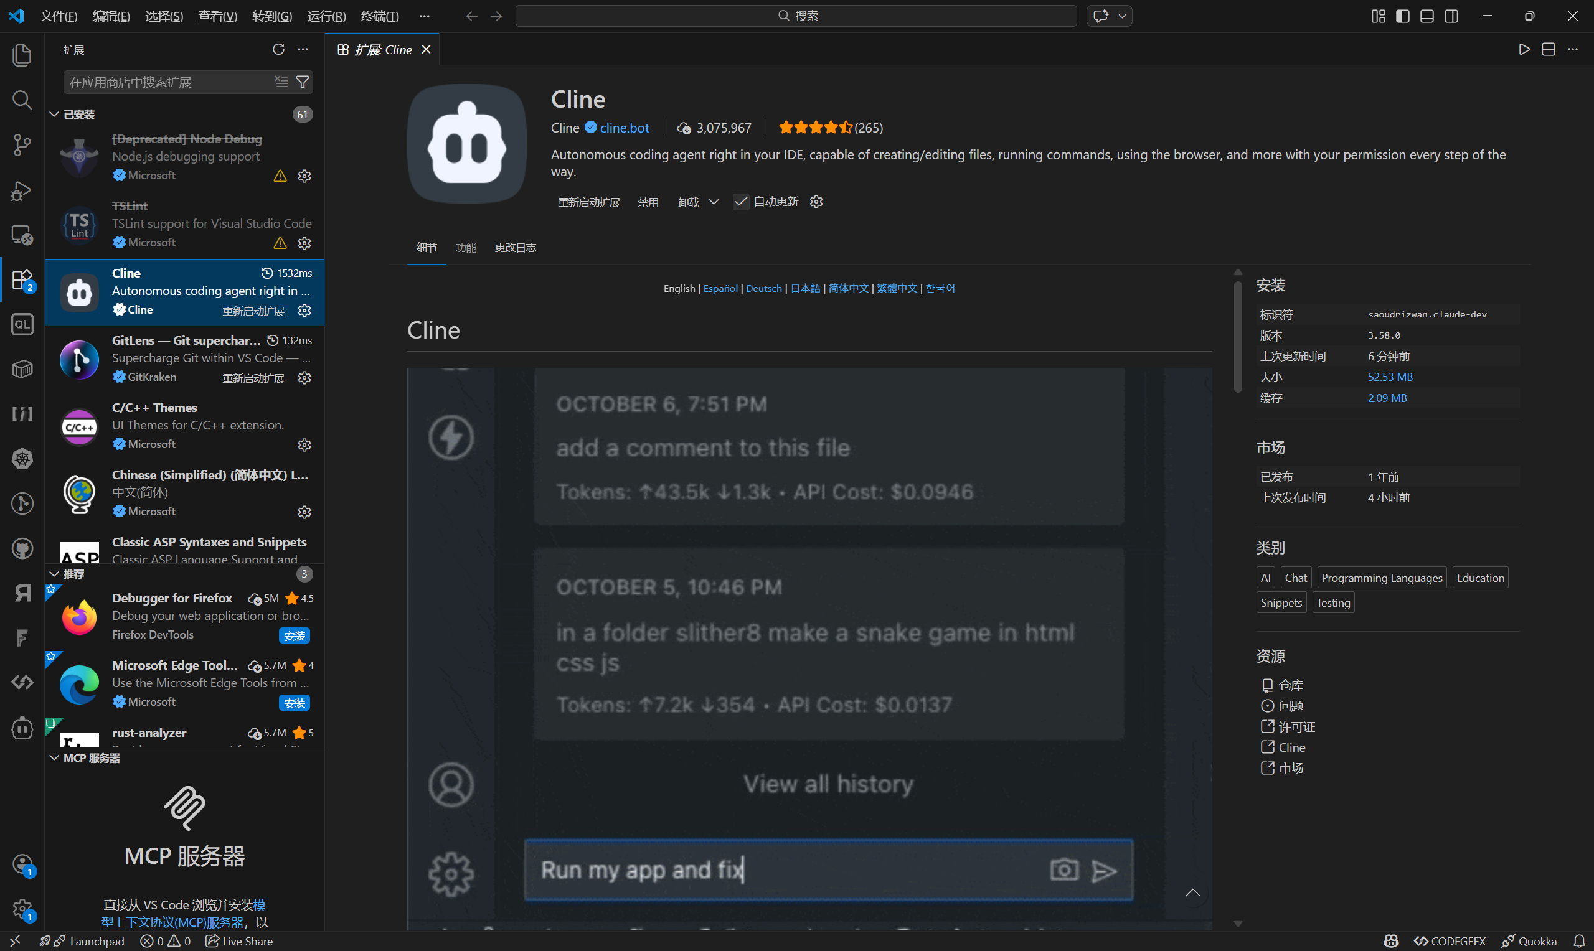Image resolution: width=1594 pixels, height=951 pixels.
Task: Open the Terminal menu
Action: pos(379,16)
